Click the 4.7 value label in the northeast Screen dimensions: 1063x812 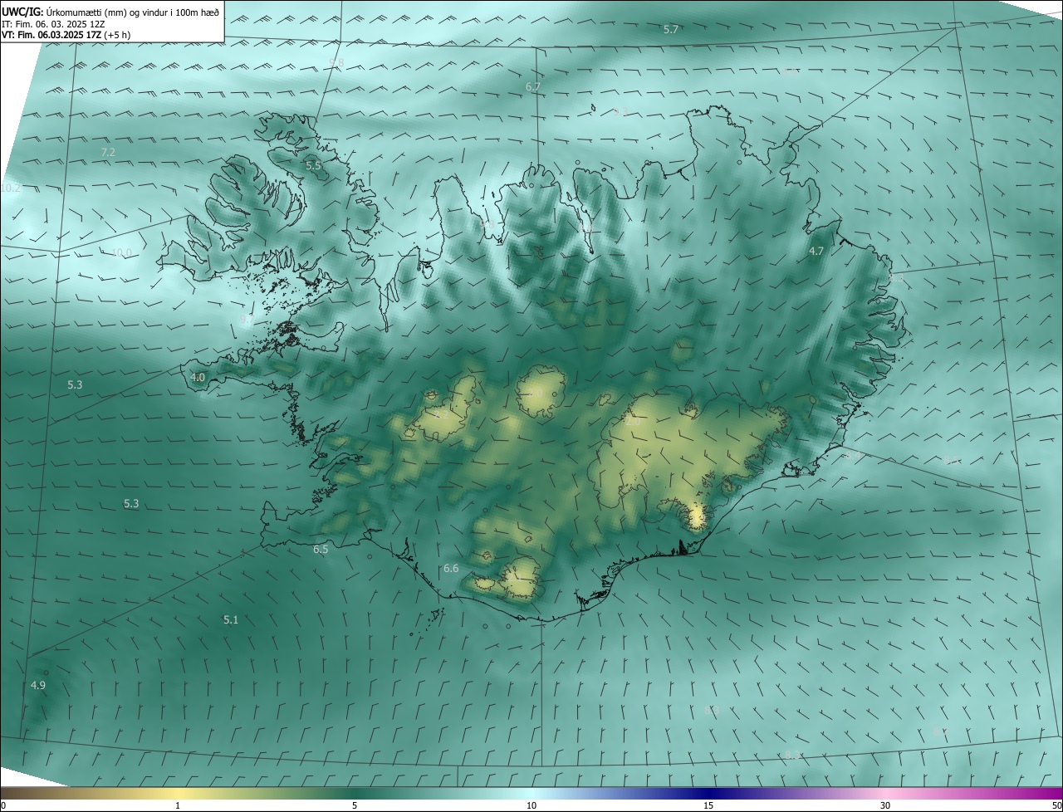[816, 251]
